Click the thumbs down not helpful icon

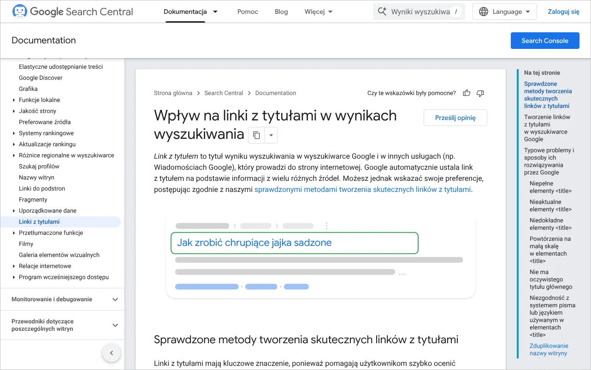480,93
